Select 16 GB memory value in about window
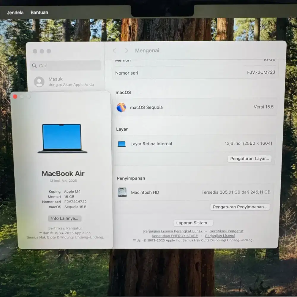Viewport: 297px width, 297px height. pyautogui.click(x=69, y=197)
